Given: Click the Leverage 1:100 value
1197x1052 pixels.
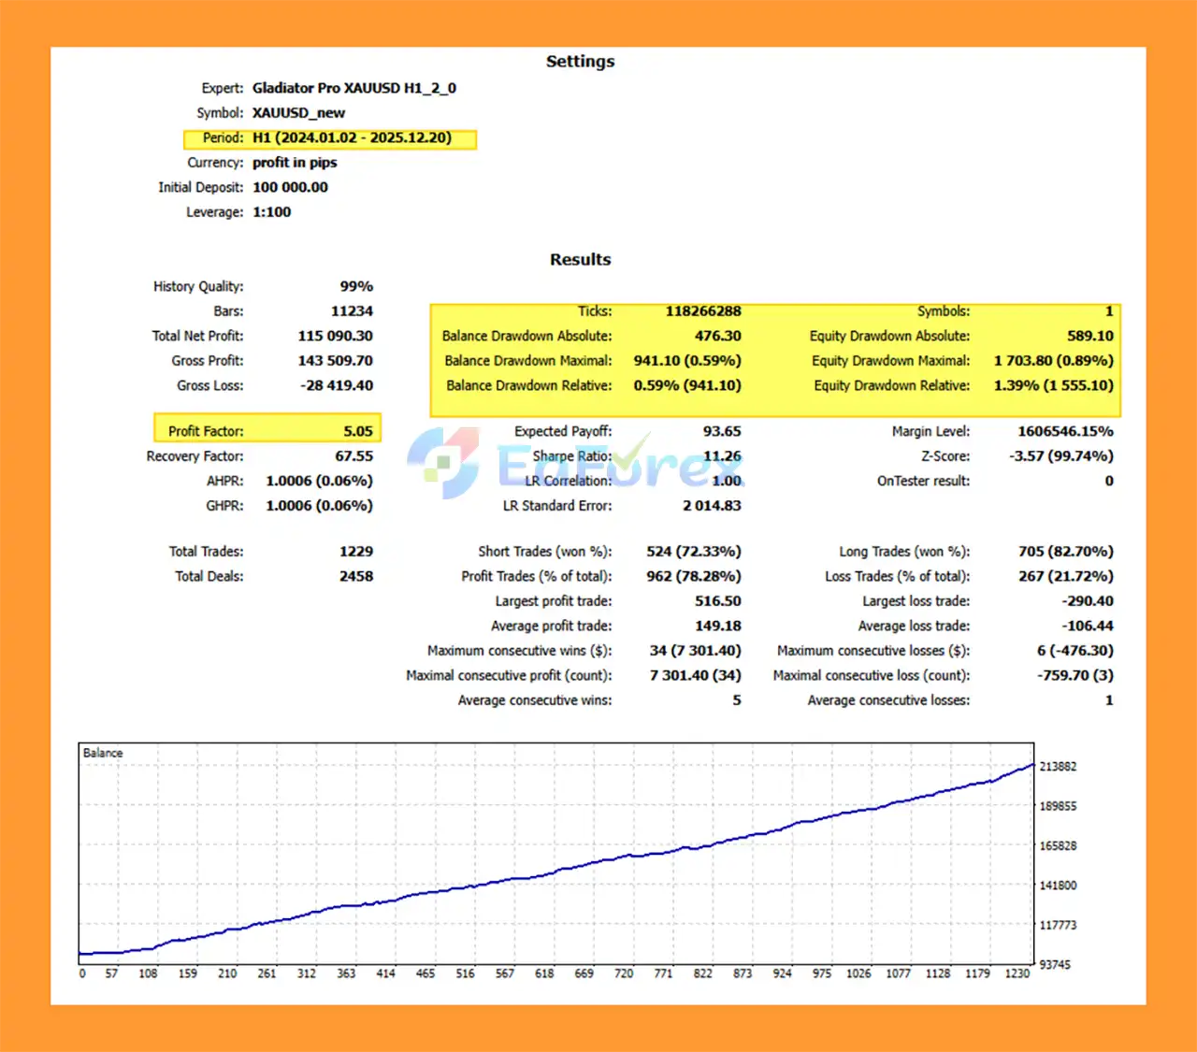Looking at the screenshot, I should [271, 212].
